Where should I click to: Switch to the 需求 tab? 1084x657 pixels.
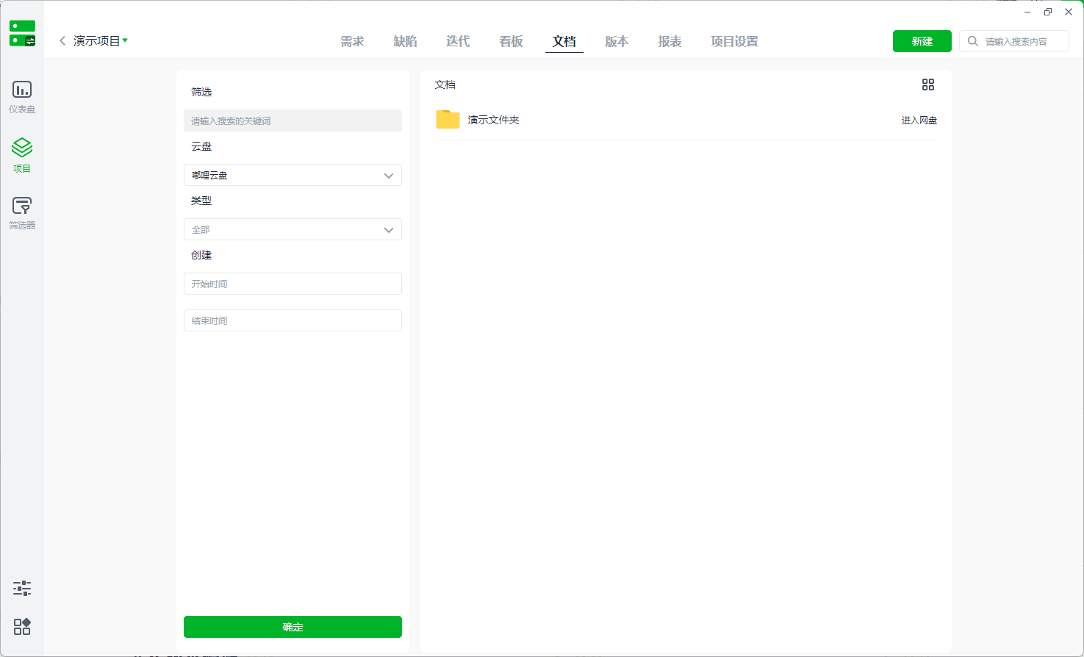click(352, 41)
